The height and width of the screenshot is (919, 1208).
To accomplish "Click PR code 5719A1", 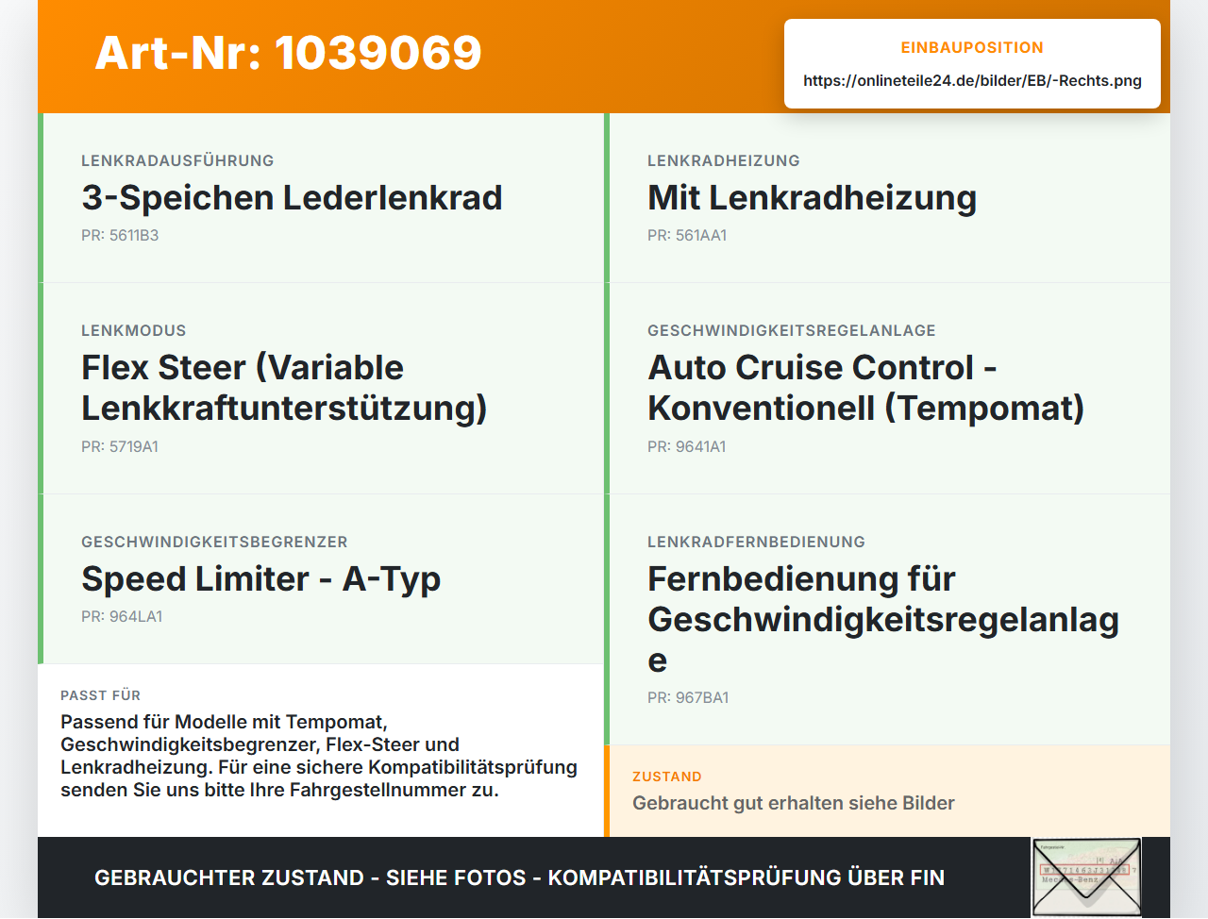I will pyautogui.click(x=120, y=446).
